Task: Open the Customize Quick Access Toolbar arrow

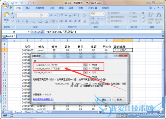Action: coord(33,3)
